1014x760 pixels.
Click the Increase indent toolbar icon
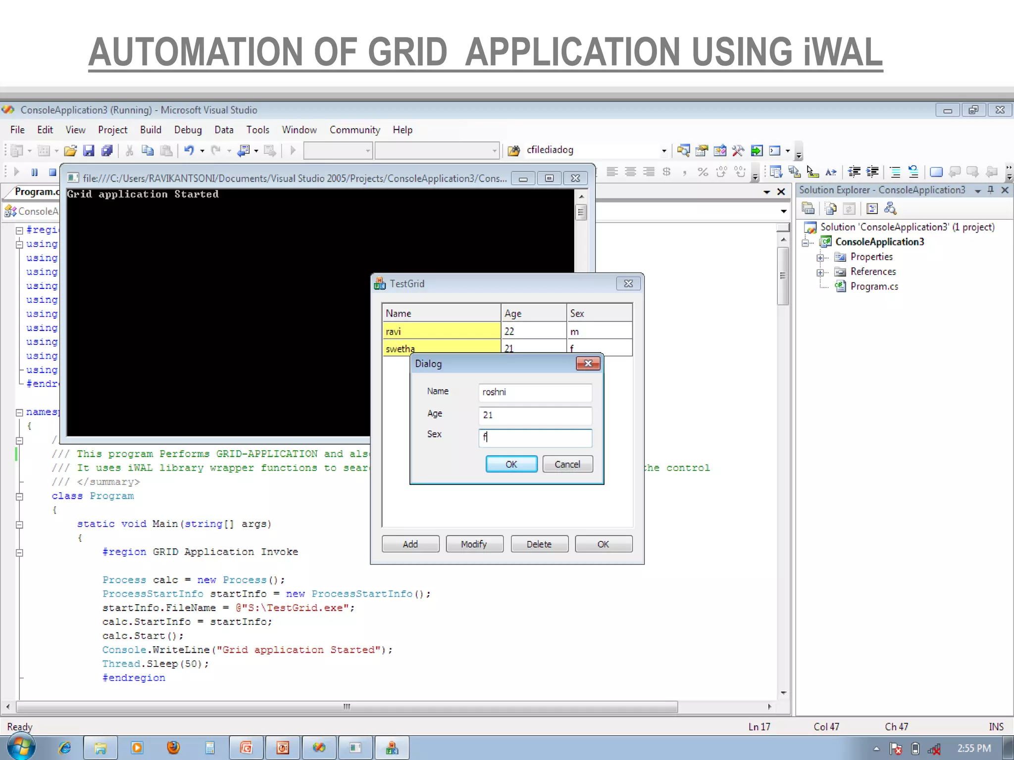click(x=872, y=172)
